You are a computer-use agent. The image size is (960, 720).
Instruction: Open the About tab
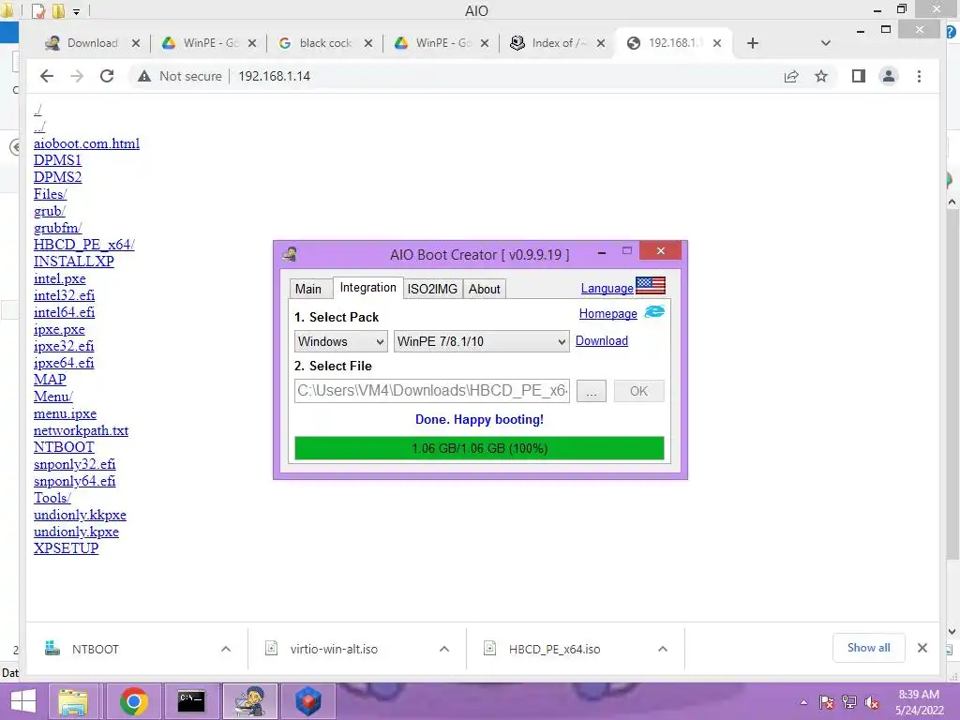point(485,289)
